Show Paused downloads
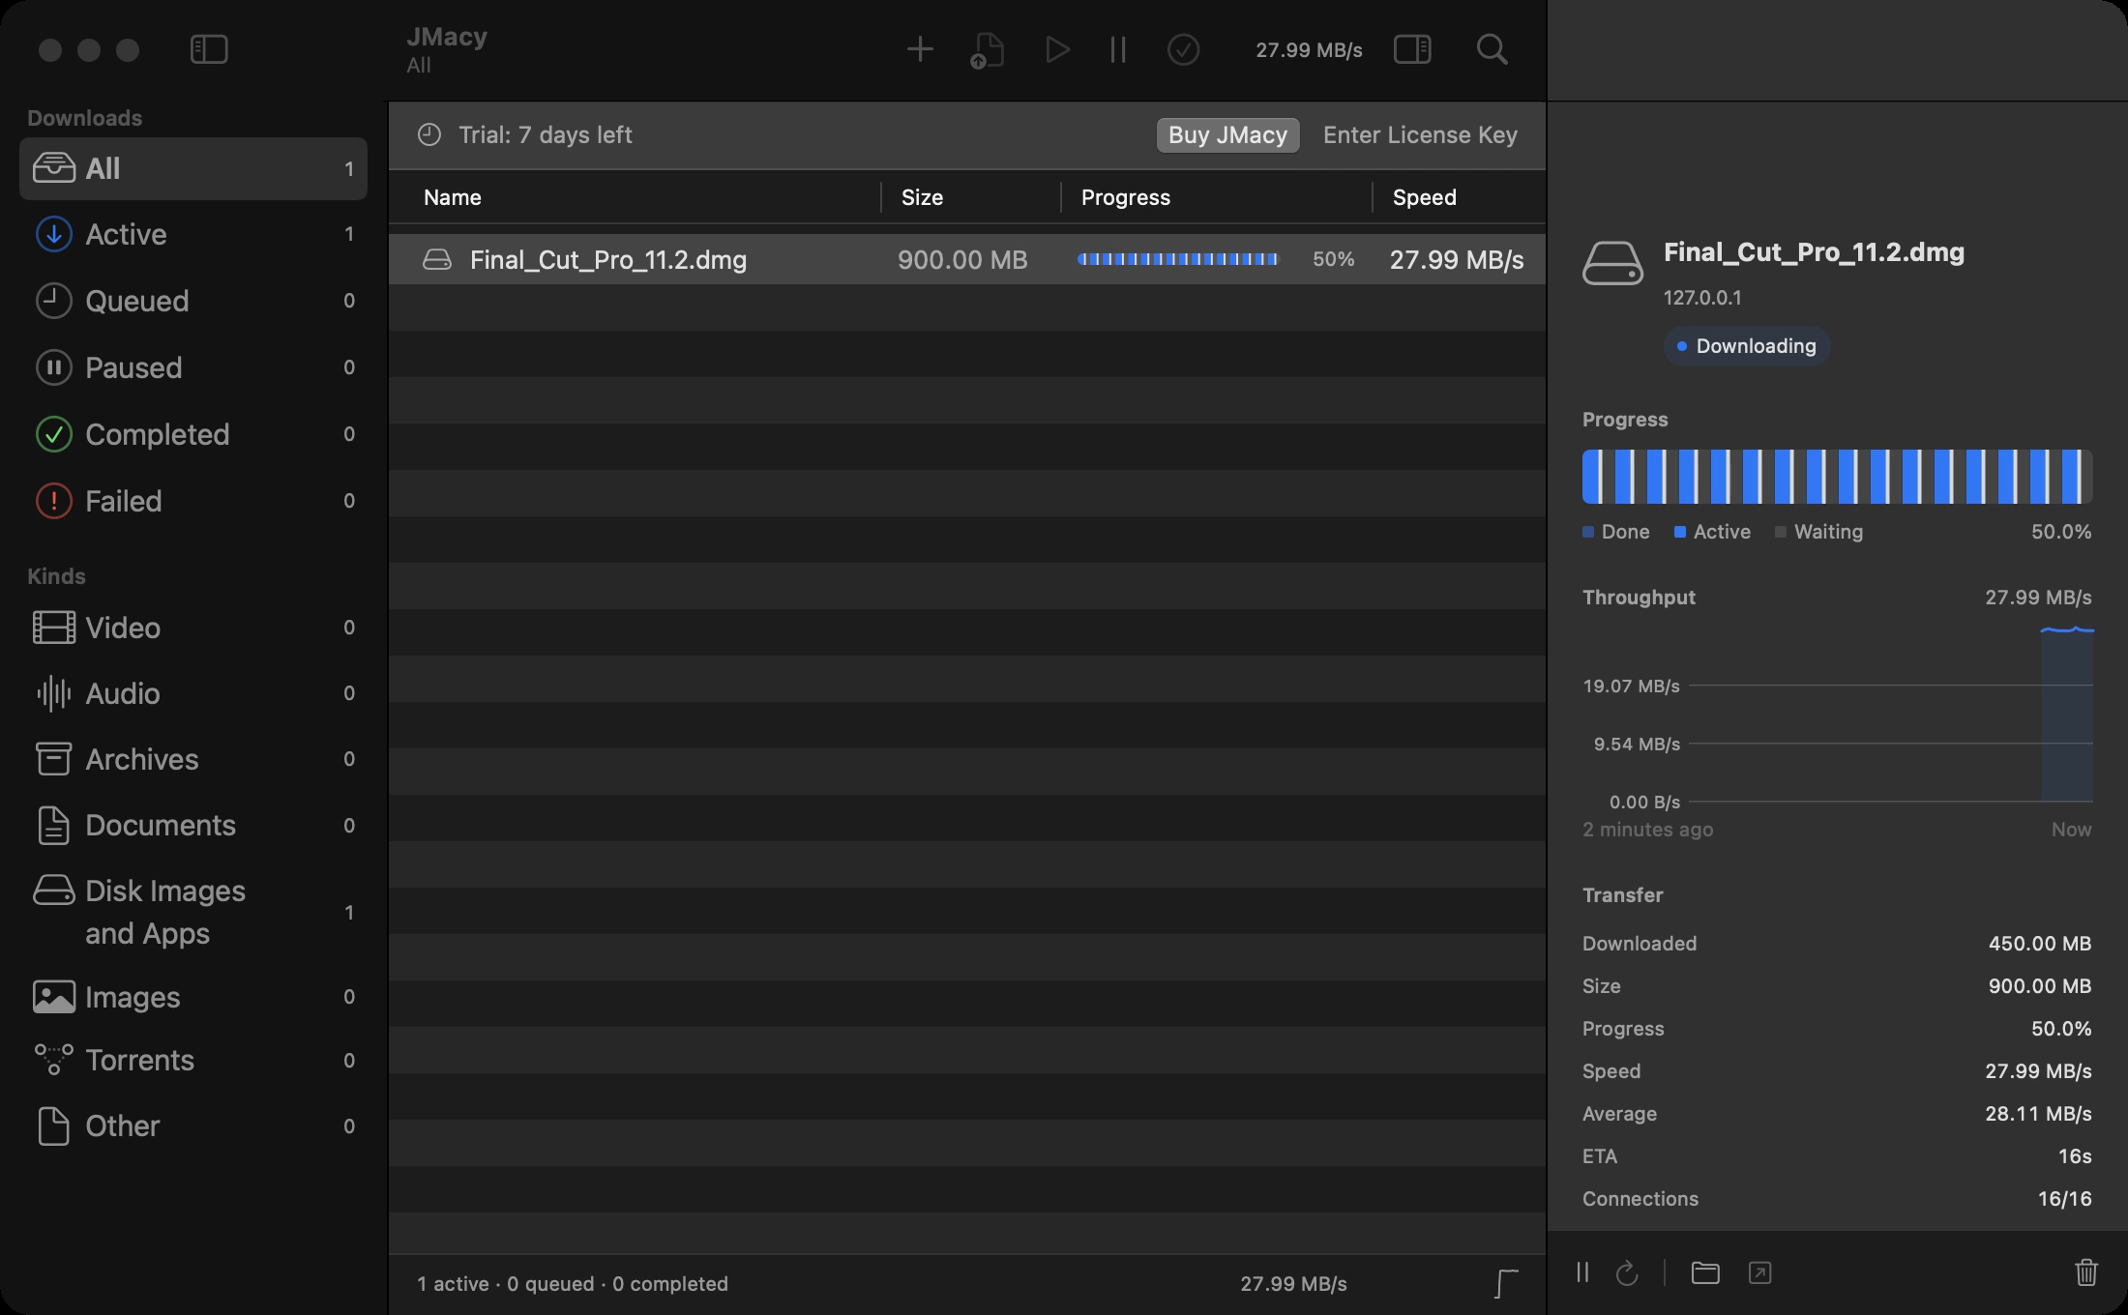The width and height of the screenshot is (2128, 1315). point(193,367)
